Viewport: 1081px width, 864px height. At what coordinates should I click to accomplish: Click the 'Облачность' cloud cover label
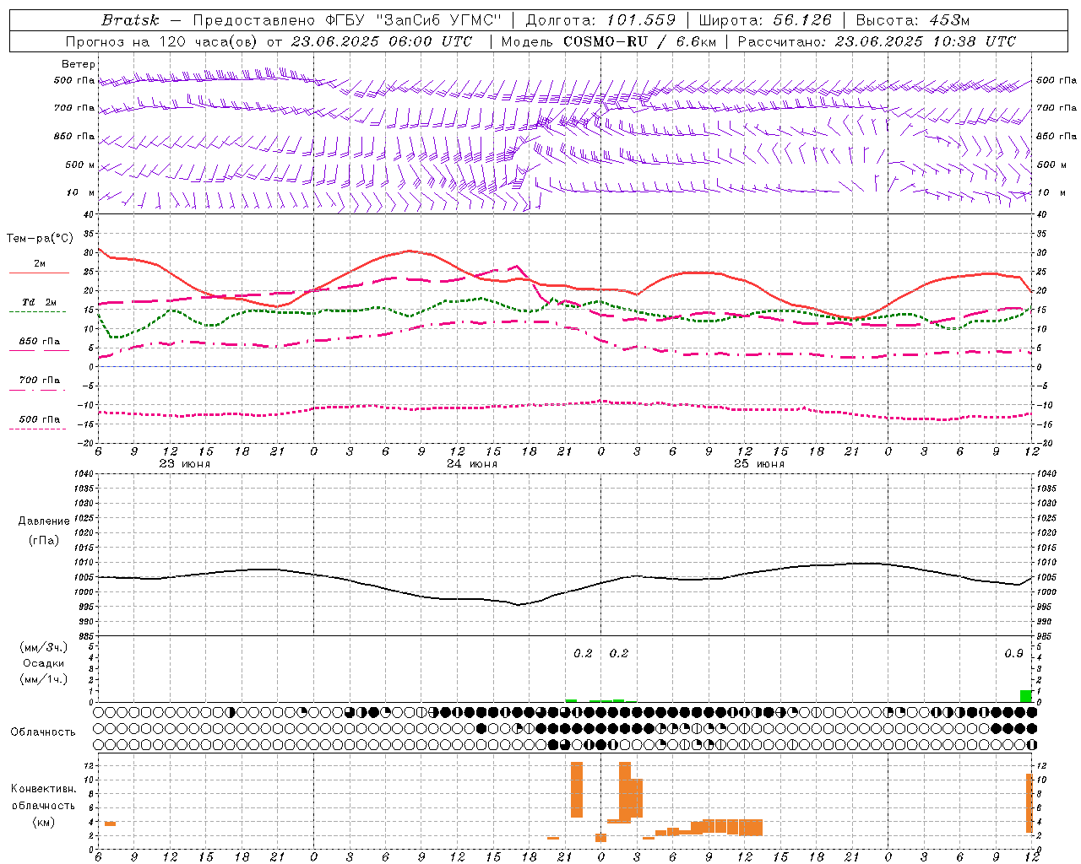coord(42,732)
